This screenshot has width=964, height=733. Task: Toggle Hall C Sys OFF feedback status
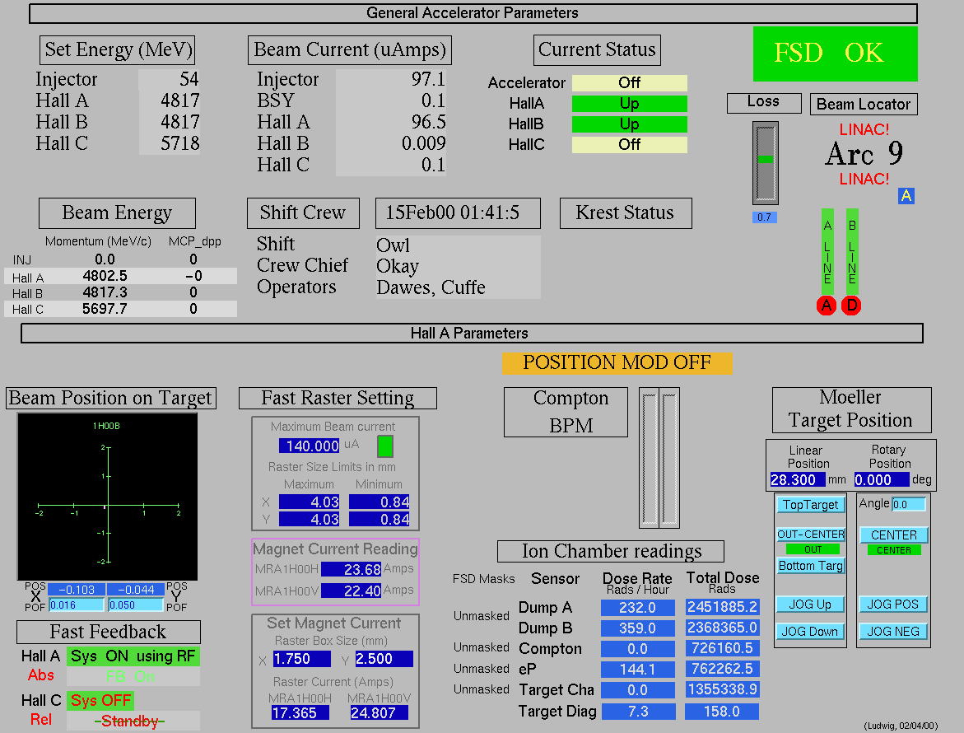100,701
